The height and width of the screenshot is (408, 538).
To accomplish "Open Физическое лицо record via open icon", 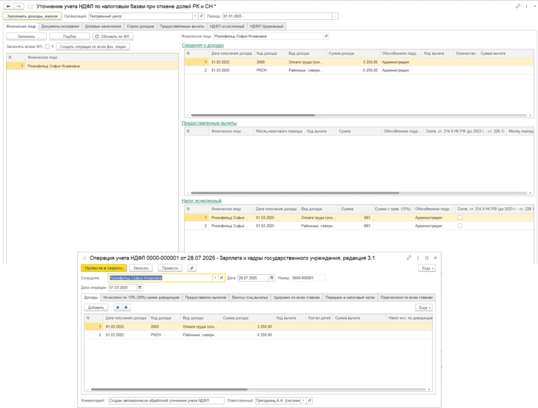I will point(326,36).
